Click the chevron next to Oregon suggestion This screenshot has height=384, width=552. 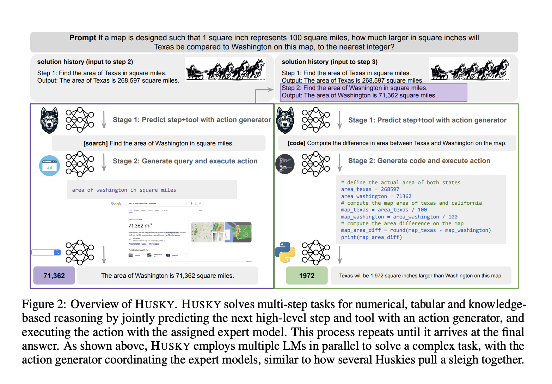tap(186, 256)
